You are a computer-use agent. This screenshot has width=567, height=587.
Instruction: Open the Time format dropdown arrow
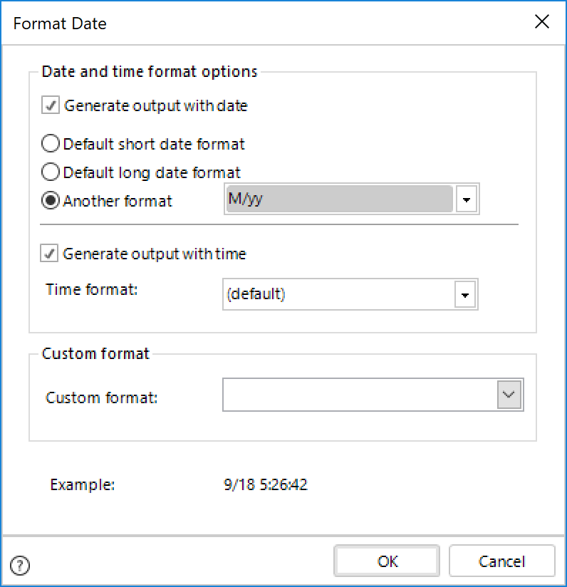[465, 295]
